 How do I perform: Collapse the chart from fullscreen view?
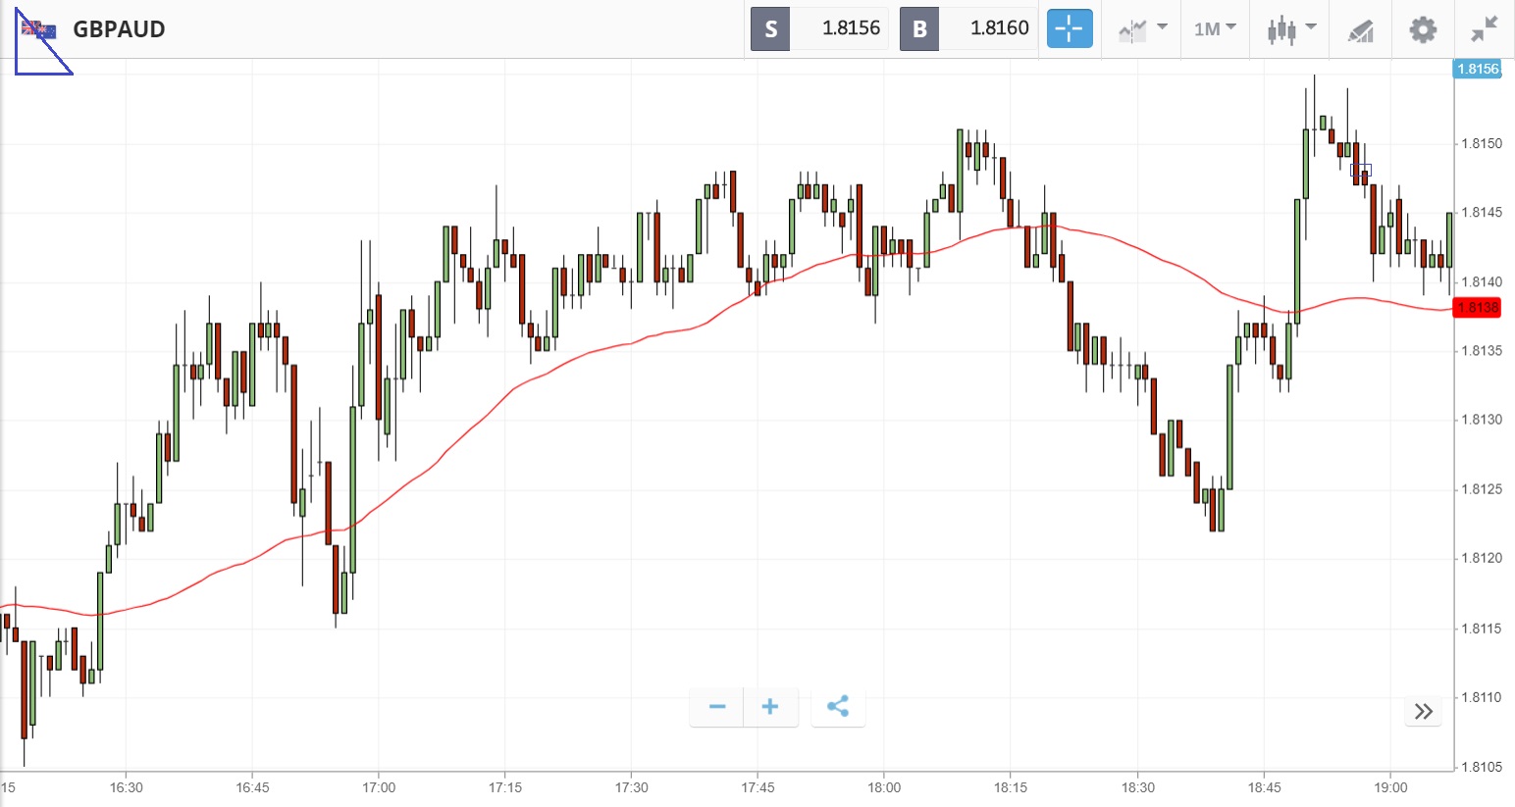1485,29
